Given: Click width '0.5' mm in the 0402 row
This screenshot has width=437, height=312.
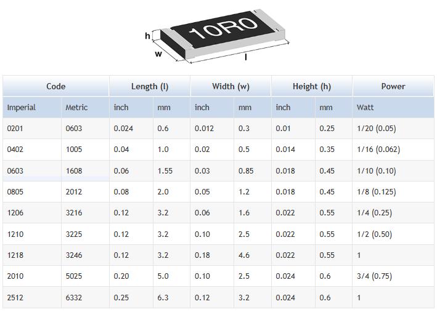Looking at the screenshot, I should (x=244, y=150).
